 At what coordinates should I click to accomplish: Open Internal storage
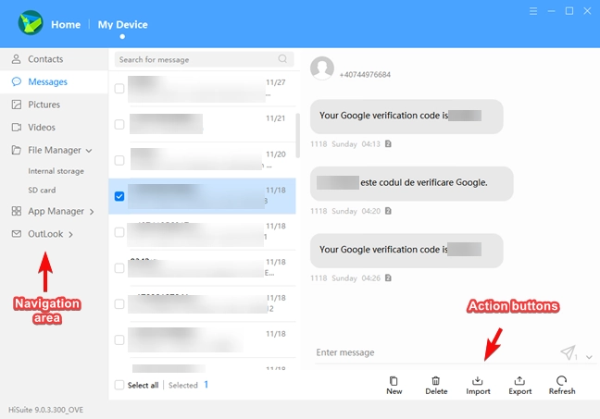pyautogui.click(x=56, y=171)
